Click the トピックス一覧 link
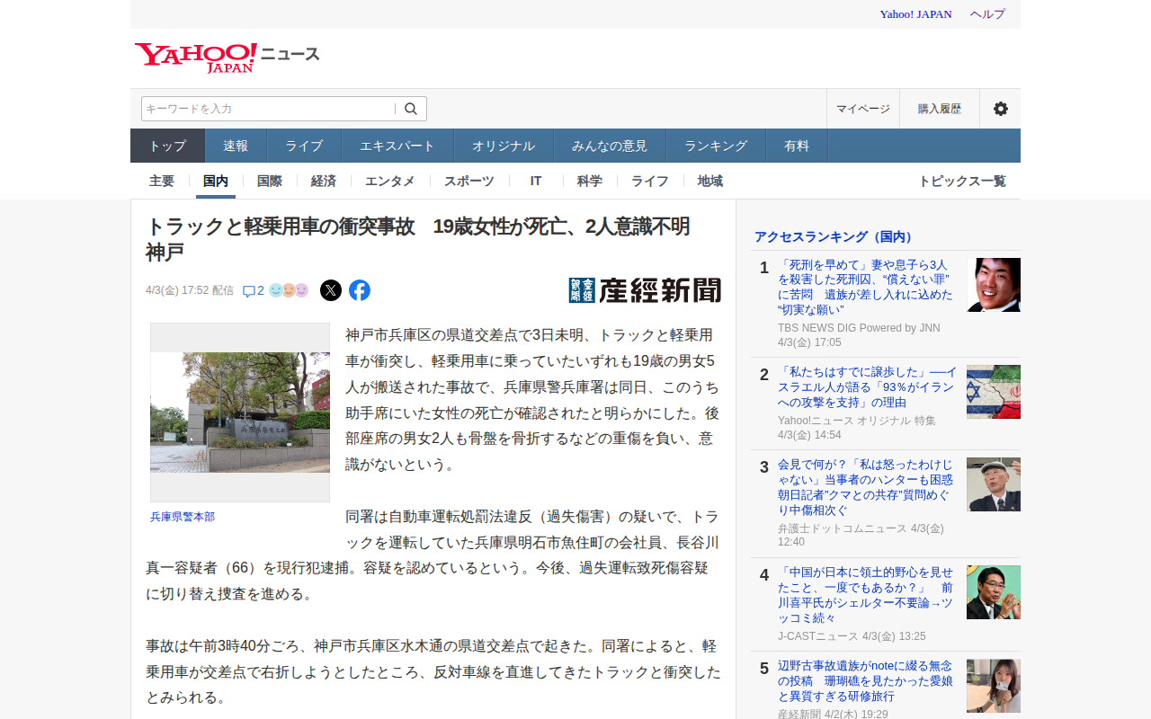Viewport: 1151px width, 719px height. point(961,181)
